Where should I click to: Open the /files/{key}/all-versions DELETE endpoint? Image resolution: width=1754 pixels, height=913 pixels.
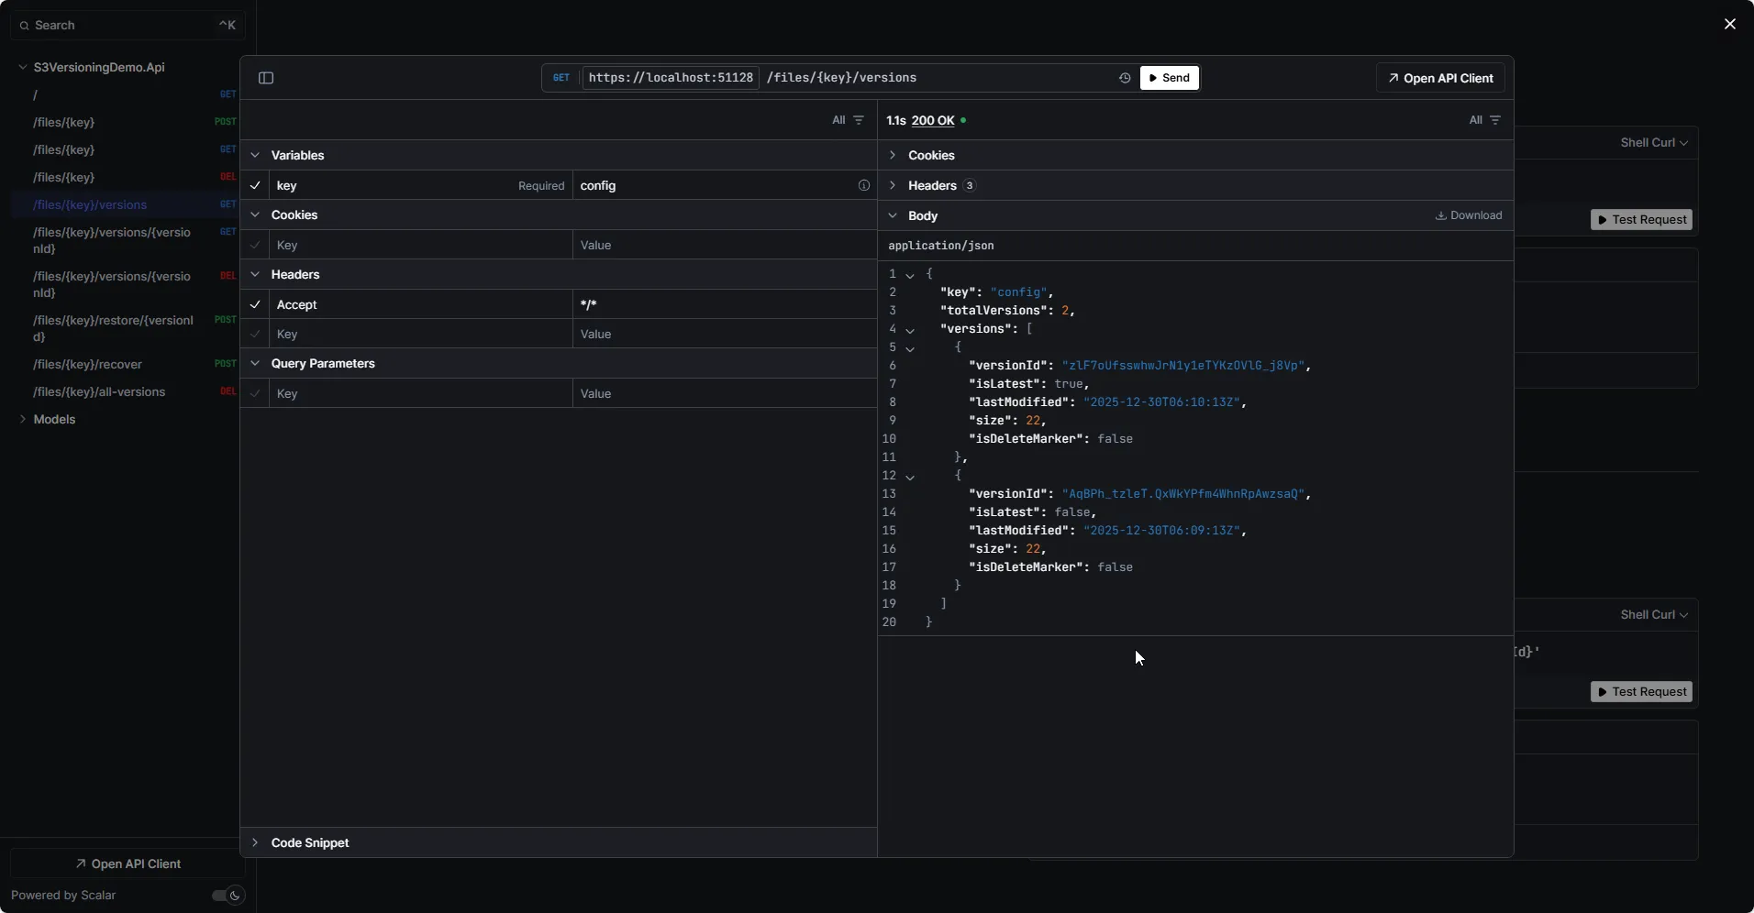pyautogui.click(x=99, y=392)
